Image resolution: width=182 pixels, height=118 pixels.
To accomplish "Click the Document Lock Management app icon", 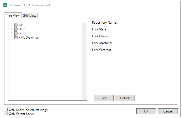I will pyautogui.click(x=5, y=5).
